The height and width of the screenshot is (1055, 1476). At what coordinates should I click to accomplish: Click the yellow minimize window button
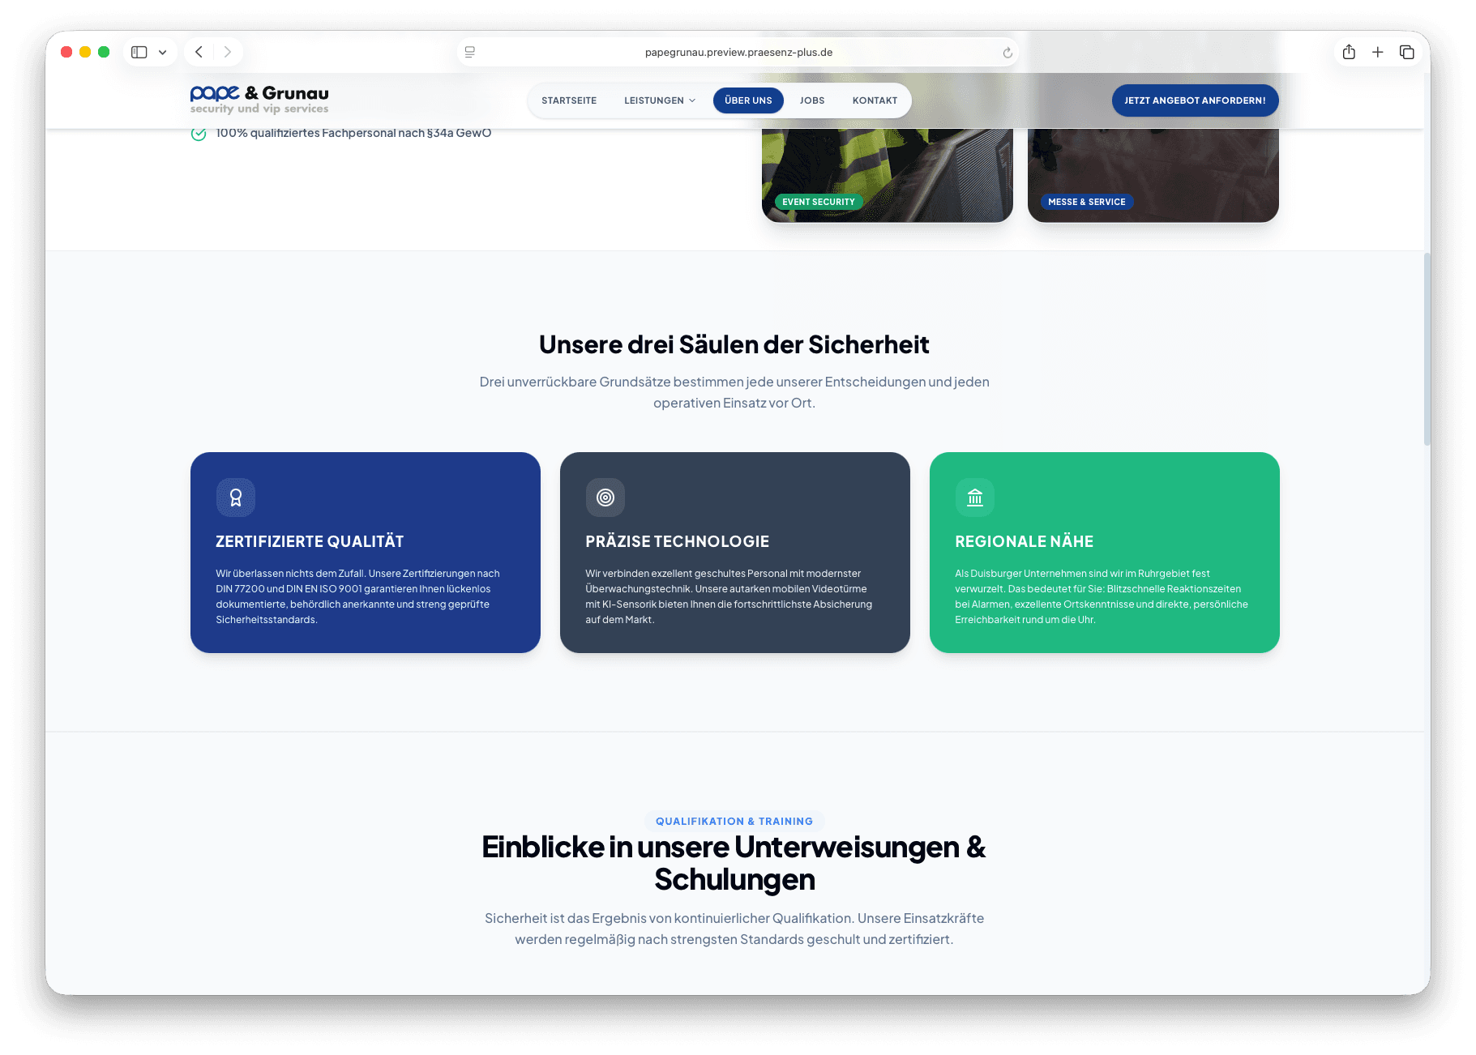(x=85, y=52)
